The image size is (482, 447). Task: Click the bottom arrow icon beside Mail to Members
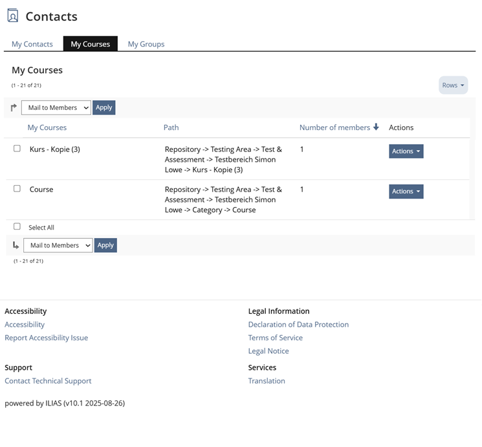16,245
